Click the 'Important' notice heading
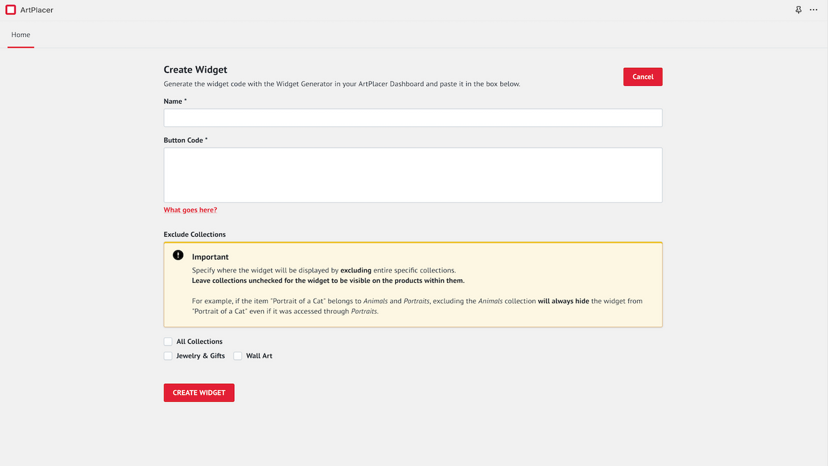Viewport: 828px width, 466px height. 210,257
